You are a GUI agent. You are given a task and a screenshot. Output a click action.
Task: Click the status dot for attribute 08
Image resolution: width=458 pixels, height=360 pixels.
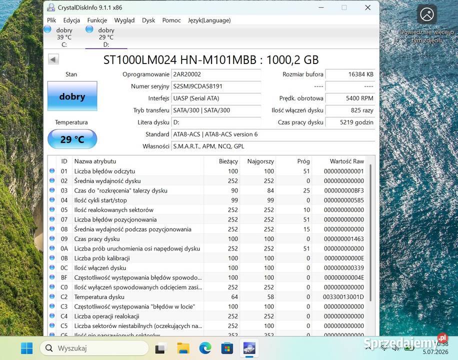click(52, 229)
